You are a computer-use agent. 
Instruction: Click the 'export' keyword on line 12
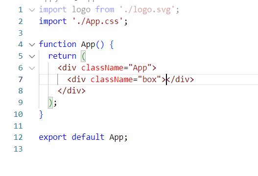coord(53,137)
